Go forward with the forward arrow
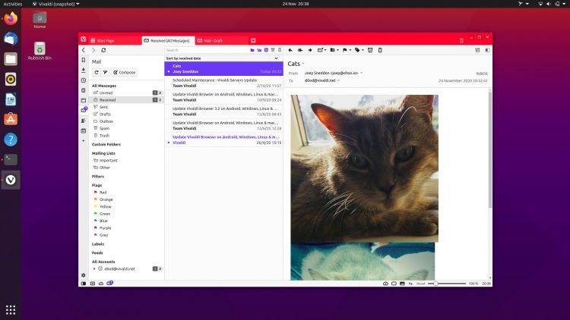The width and height of the screenshot is (570, 320). tap(93, 50)
